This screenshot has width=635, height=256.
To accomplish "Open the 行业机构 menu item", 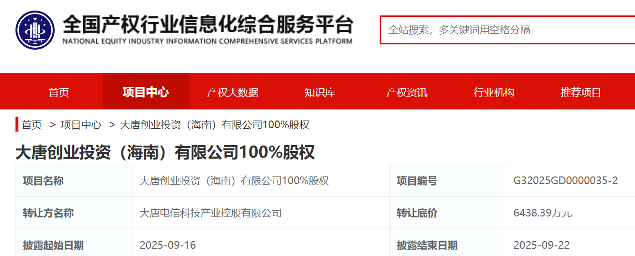I will click(494, 92).
